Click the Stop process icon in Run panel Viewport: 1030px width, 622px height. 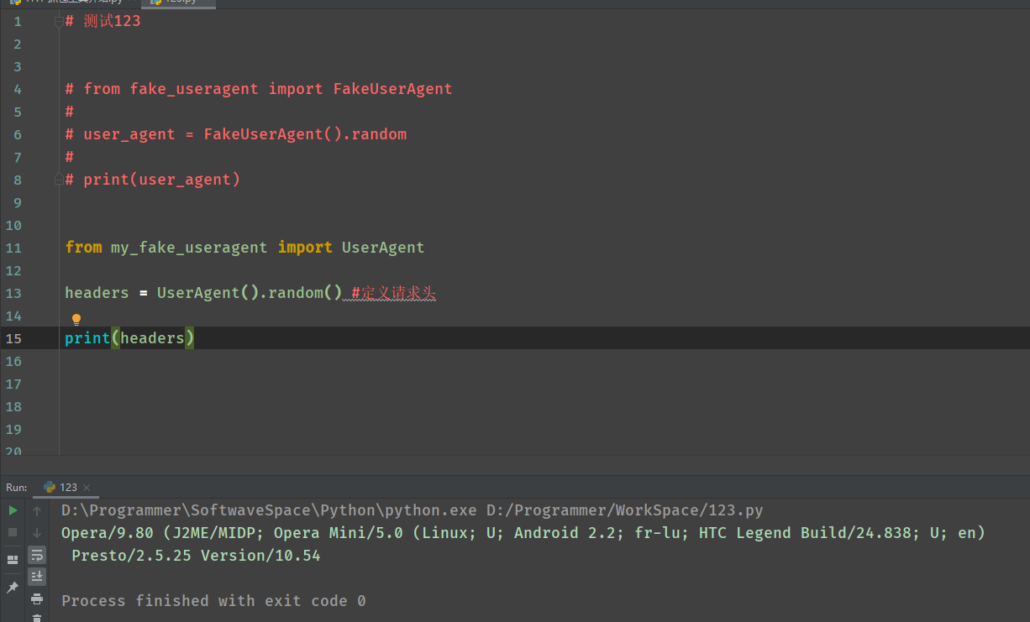12,532
